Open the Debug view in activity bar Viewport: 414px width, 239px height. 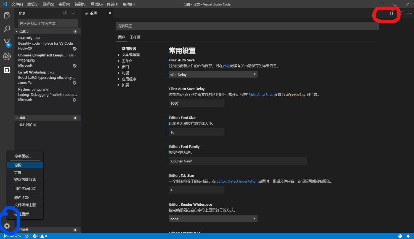pos(7,56)
